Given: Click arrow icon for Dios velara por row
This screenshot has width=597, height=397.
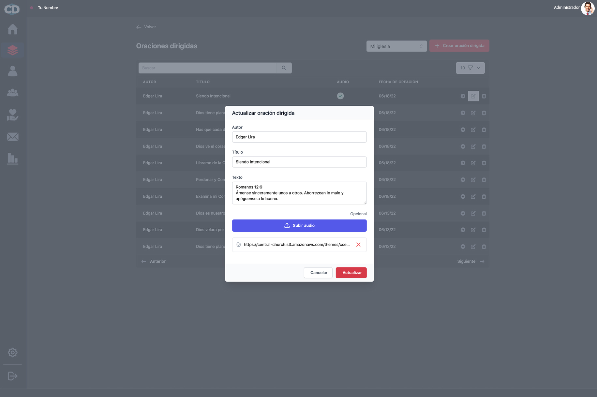Looking at the screenshot, I should (x=463, y=230).
